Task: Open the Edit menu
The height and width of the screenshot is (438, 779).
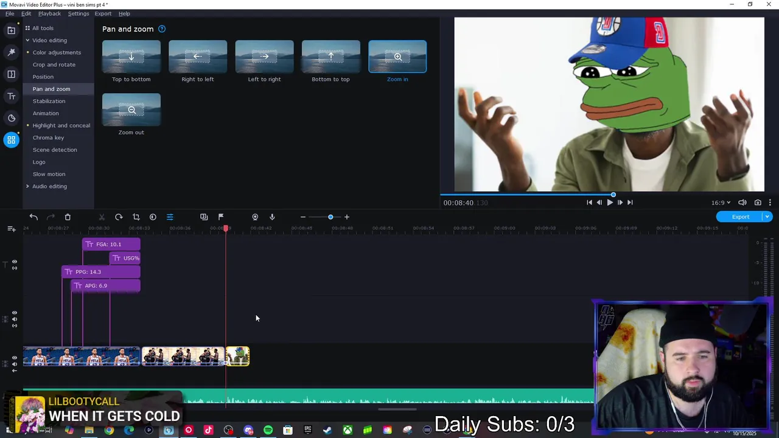Action: tap(26, 13)
